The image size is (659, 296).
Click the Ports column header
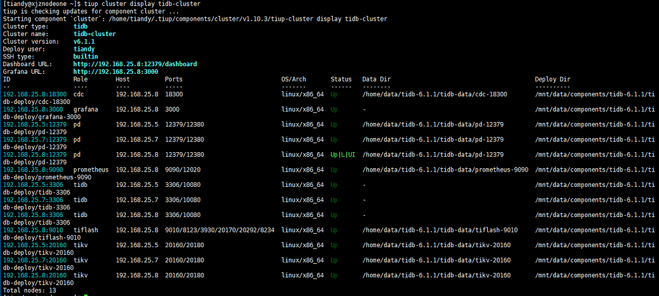pyautogui.click(x=174, y=80)
